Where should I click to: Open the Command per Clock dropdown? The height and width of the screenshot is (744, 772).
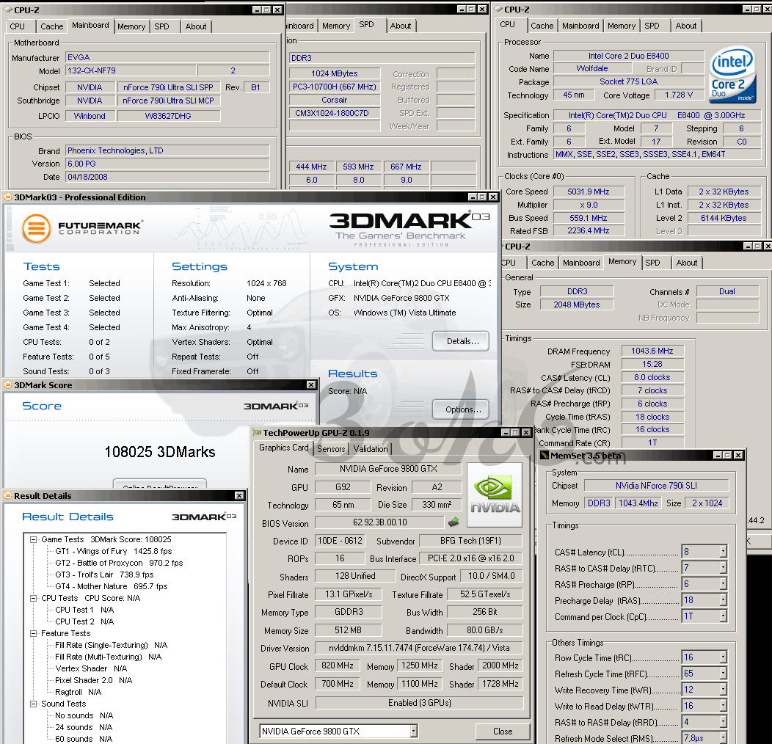click(724, 616)
